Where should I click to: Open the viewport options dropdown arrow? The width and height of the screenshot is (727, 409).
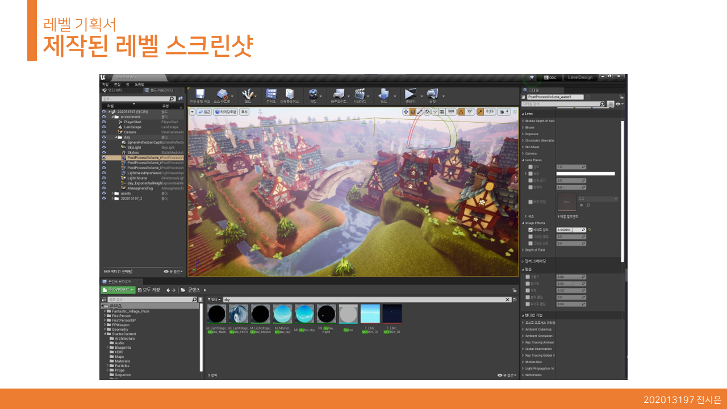tap(193, 112)
